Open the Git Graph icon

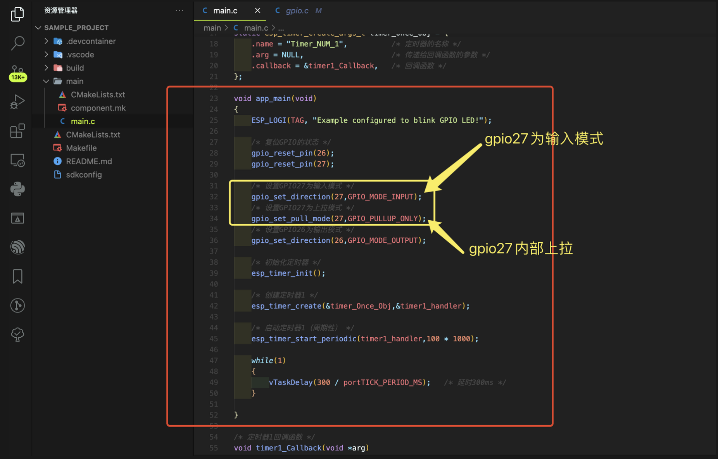pyautogui.click(x=17, y=305)
